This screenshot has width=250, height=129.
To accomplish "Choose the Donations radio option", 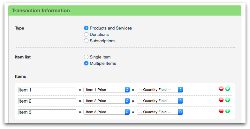I will (86, 34).
